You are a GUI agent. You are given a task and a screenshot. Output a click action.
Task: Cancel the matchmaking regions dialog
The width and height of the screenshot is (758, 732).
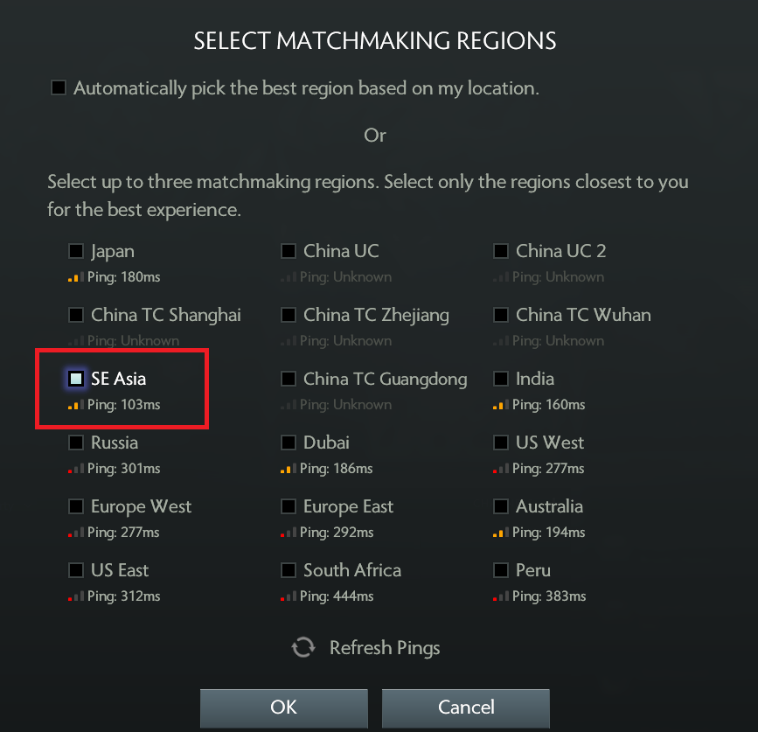[x=466, y=708]
